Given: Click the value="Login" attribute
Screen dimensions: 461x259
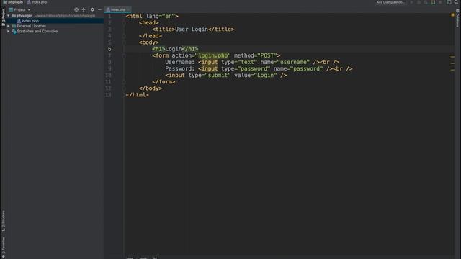Looking at the screenshot, I should (256, 75).
